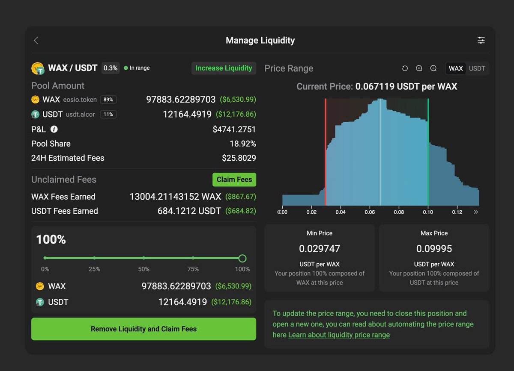Grab the removal percentage slider handle
Image resolution: width=514 pixels, height=371 pixels.
[242, 258]
